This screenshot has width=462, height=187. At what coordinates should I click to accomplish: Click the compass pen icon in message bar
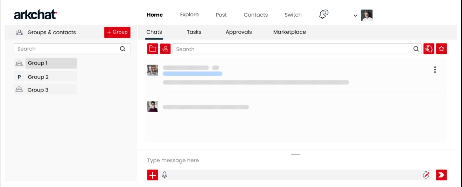point(426,175)
